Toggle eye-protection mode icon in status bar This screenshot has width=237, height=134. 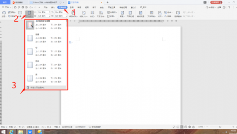click(x=193, y=127)
